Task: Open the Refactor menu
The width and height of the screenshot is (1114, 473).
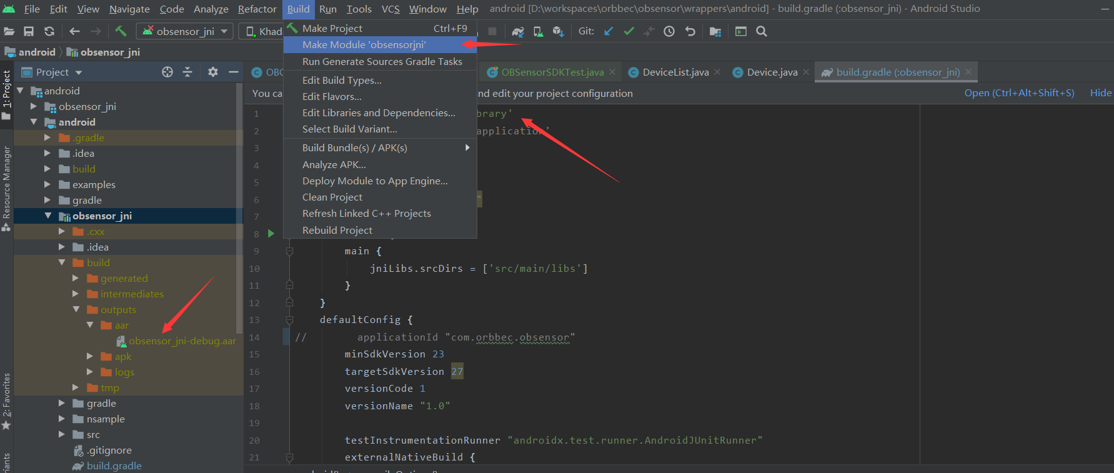Action: click(x=257, y=9)
